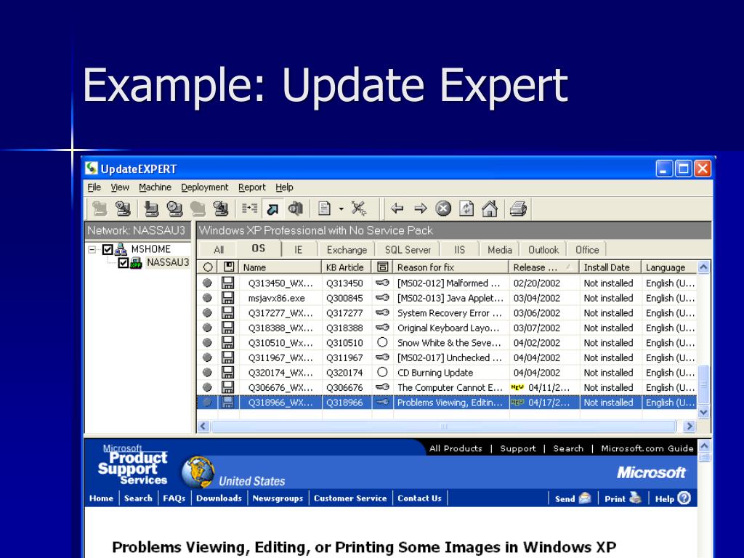Switch to the IE tab
Viewport: 744px width, 558px height.
tap(298, 250)
